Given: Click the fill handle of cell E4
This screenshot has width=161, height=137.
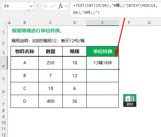Looking at the screenshot, I should pos(118,69).
